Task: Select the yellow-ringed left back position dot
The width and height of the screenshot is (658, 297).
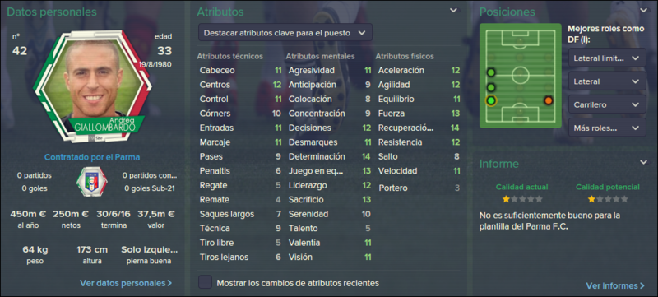Action: 490,100
